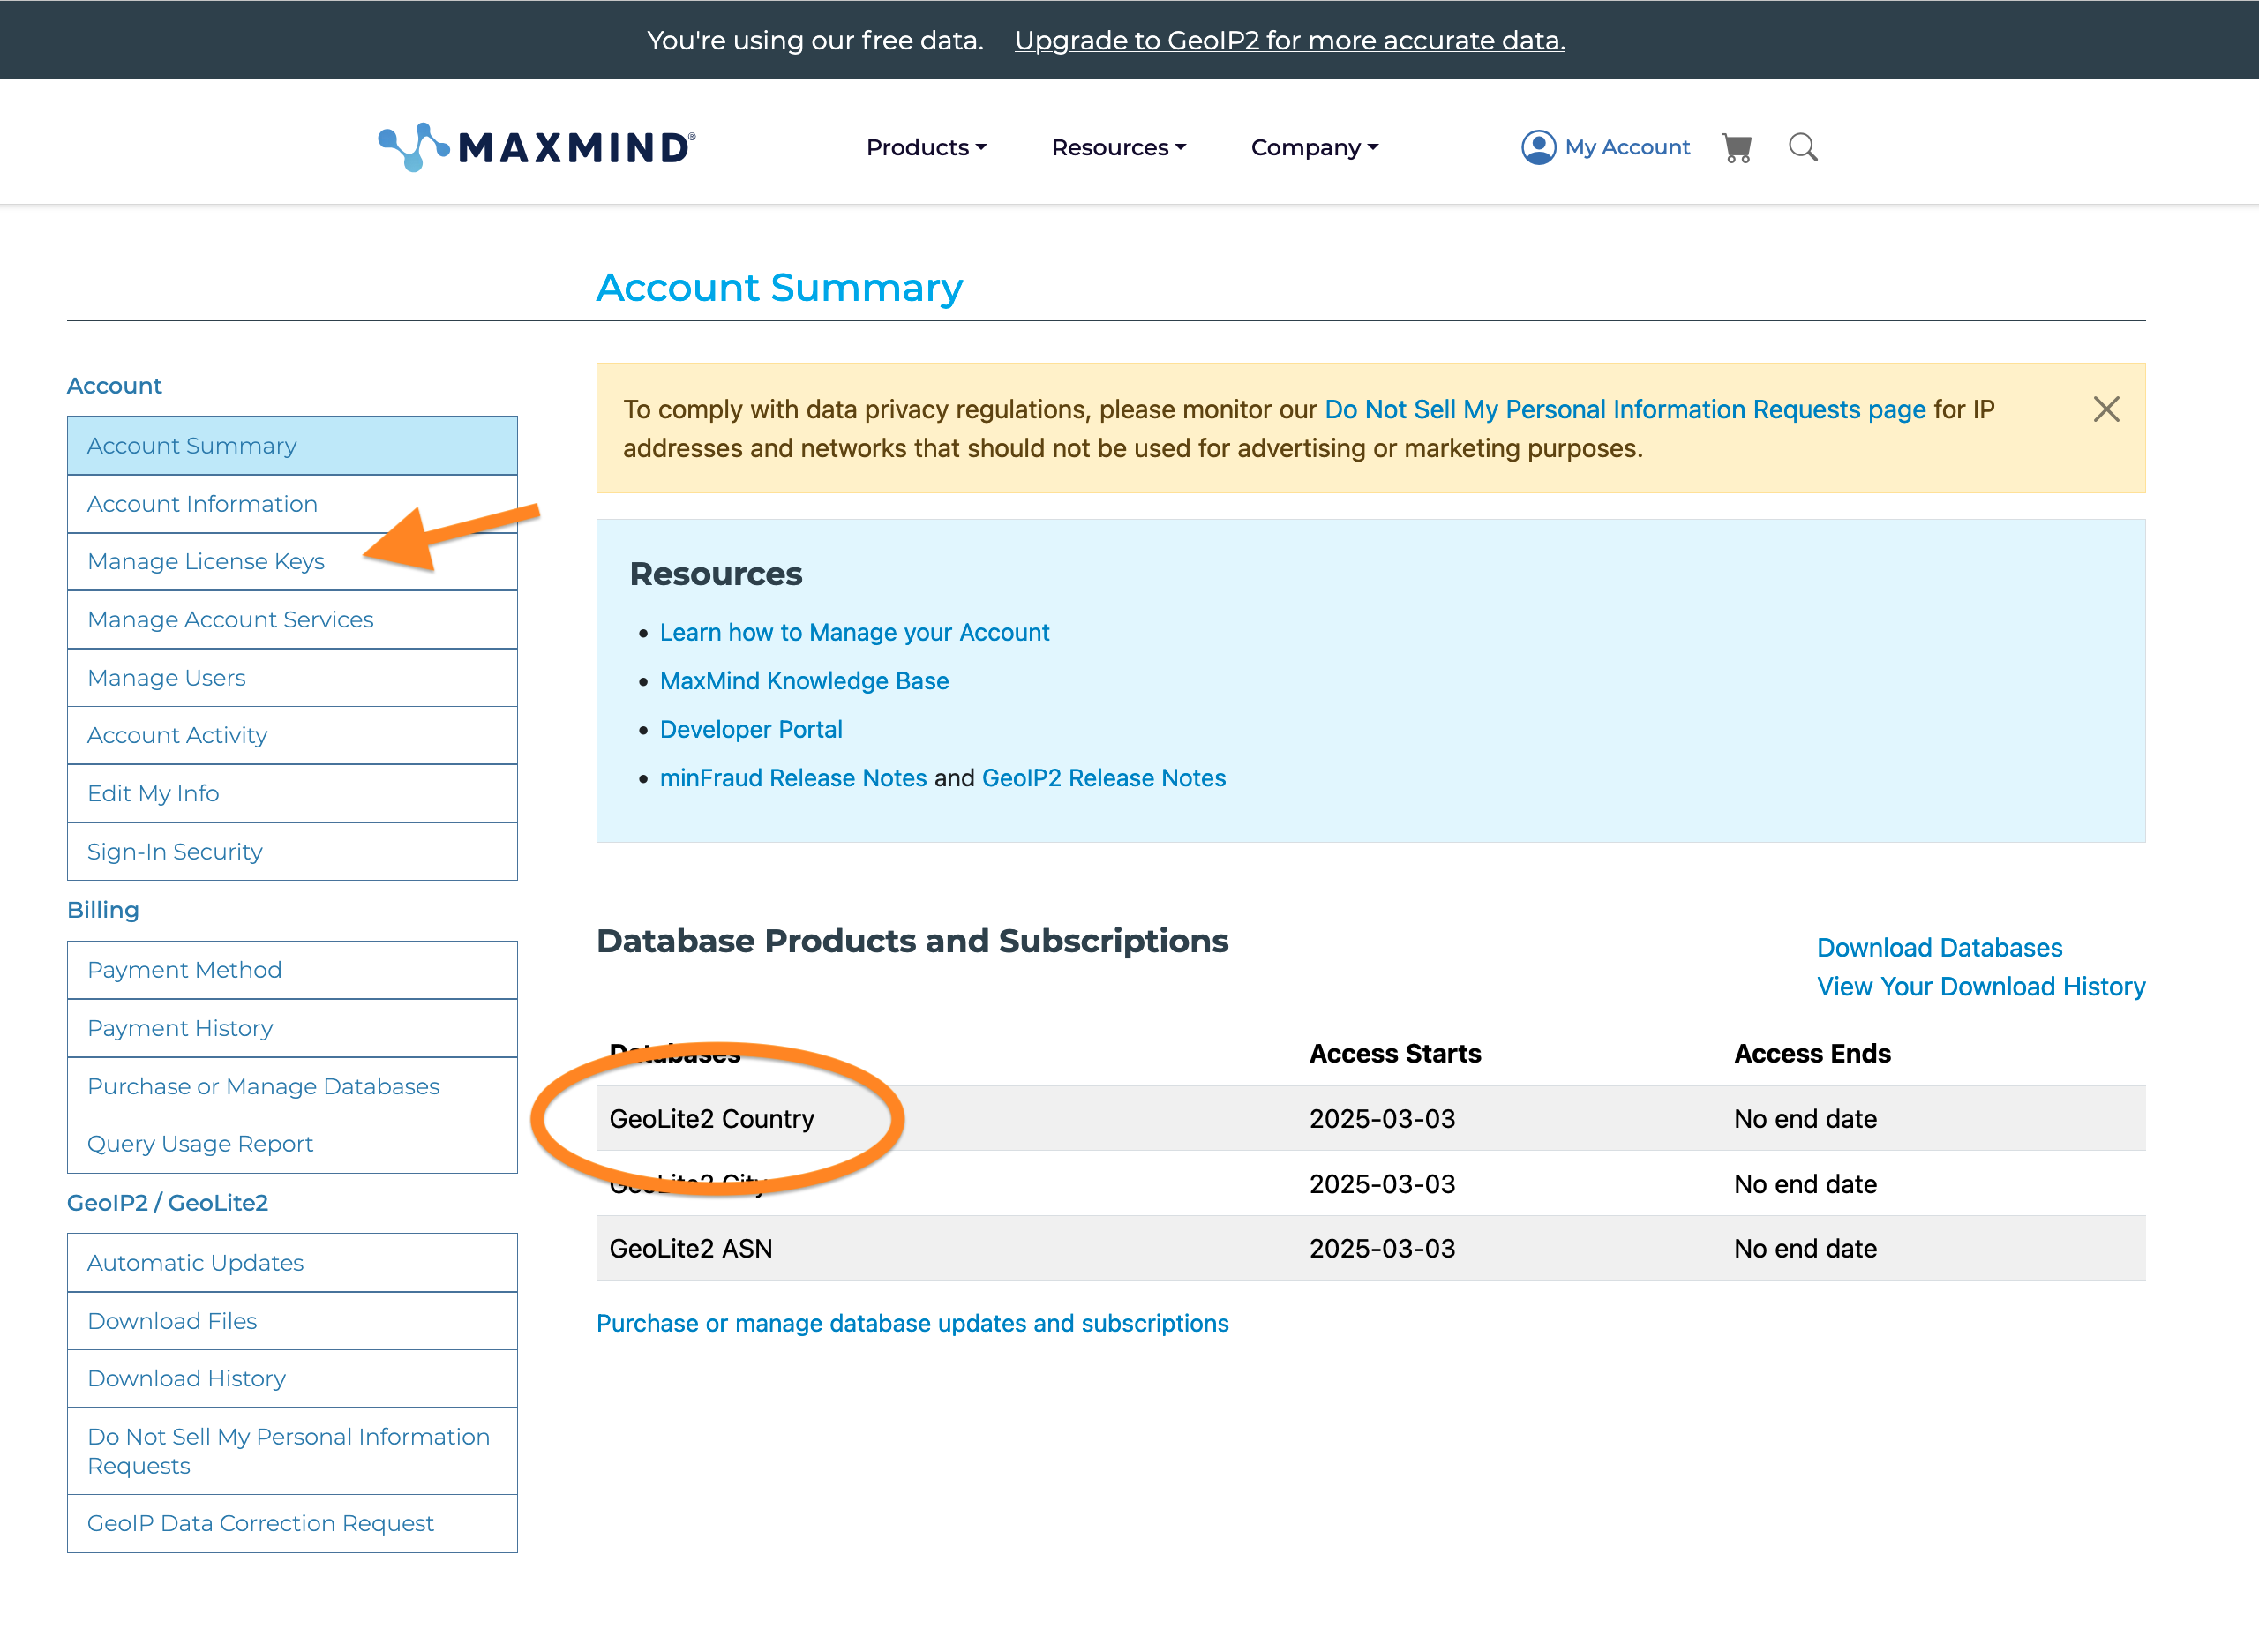Viewport: 2259px width, 1652px height.
Task: Dismiss the privacy notice banner
Action: (x=2106, y=409)
